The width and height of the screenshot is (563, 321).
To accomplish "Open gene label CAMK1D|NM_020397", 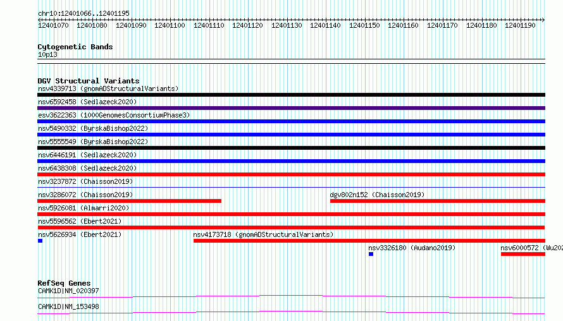I will tap(68, 291).
